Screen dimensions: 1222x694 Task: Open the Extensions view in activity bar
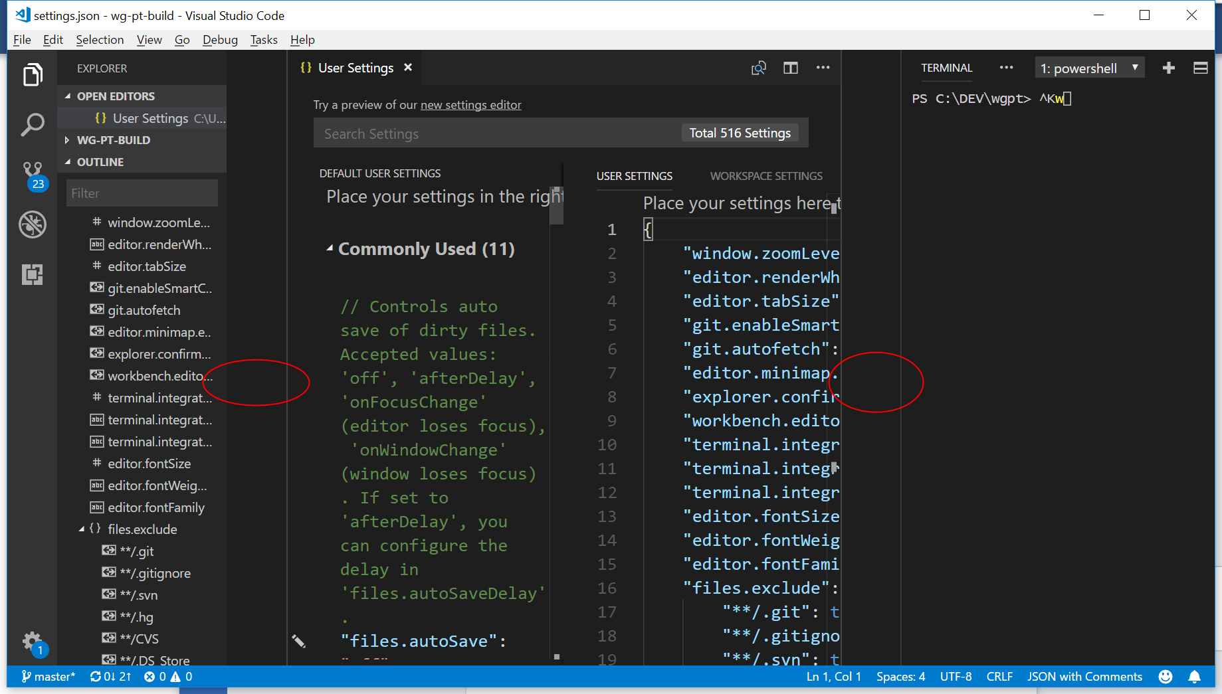(x=33, y=274)
